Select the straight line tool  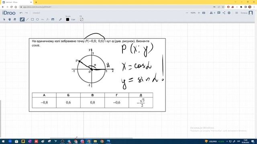point(27,20)
